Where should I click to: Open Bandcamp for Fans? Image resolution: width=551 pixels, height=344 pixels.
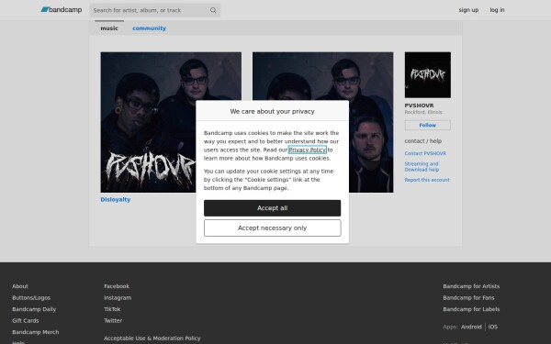(x=468, y=297)
